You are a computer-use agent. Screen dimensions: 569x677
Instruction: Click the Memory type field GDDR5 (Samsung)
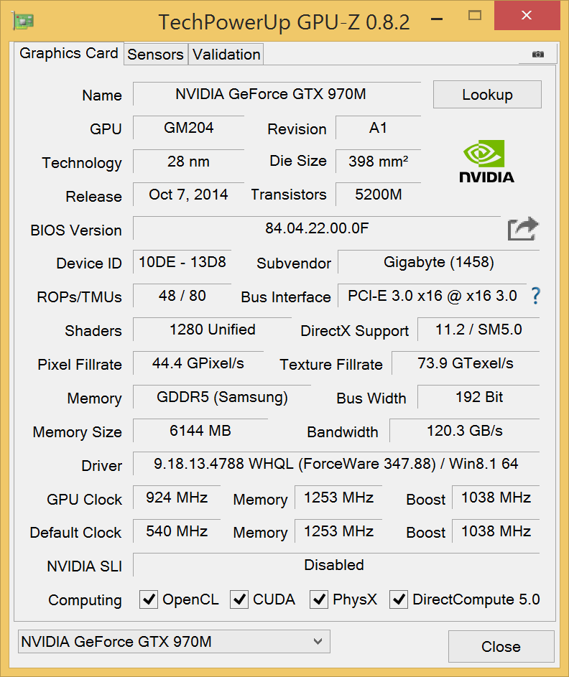click(x=222, y=397)
